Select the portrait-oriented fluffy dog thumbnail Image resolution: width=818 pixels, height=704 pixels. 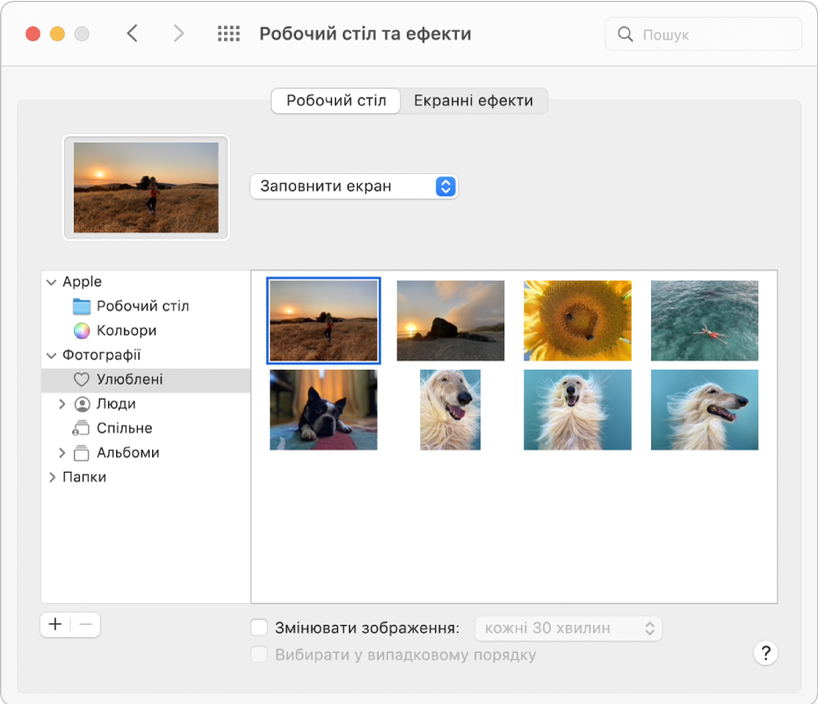point(450,410)
